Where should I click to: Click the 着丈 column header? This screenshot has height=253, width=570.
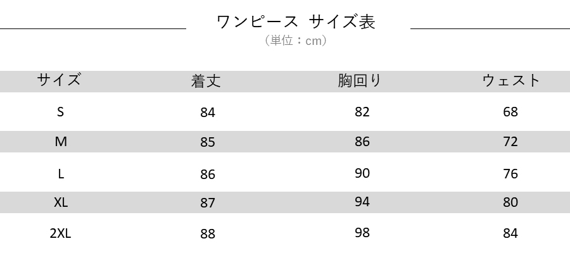pos(206,81)
